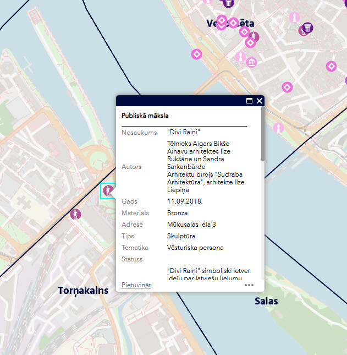Maximize the Publiskā māksla popup window

[249, 101]
